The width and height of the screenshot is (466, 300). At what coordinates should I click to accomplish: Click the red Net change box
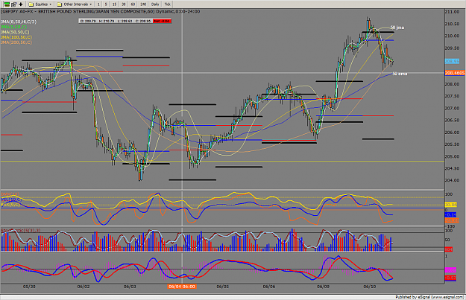[163, 21]
